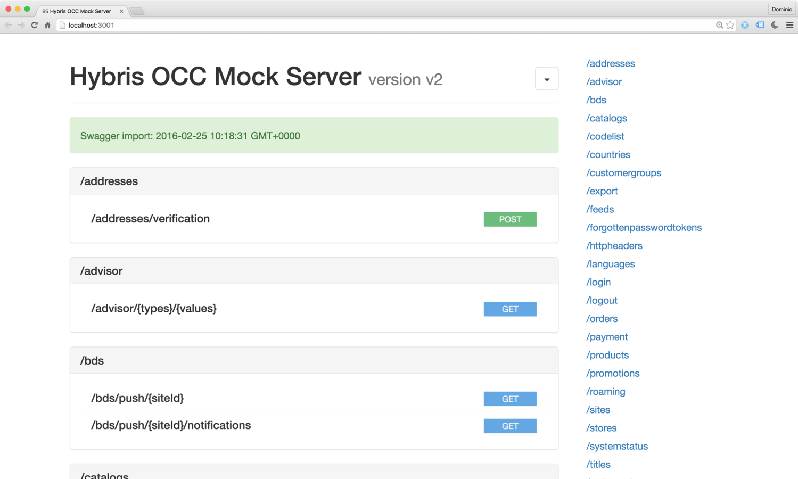Close the Hybris OCC Mock Server tab
Viewport: 798px width, 479px height.
coord(121,11)
